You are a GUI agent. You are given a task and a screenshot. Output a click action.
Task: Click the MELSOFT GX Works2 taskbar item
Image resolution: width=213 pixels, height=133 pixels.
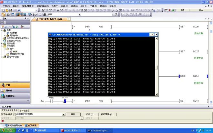[x=73, y=130]
